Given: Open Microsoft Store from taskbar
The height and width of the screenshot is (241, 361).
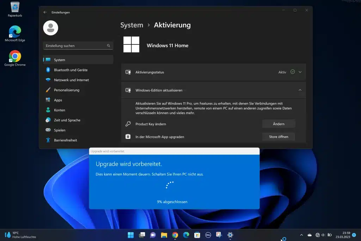Looking at the screenshot, I should (x=197, y=235).
